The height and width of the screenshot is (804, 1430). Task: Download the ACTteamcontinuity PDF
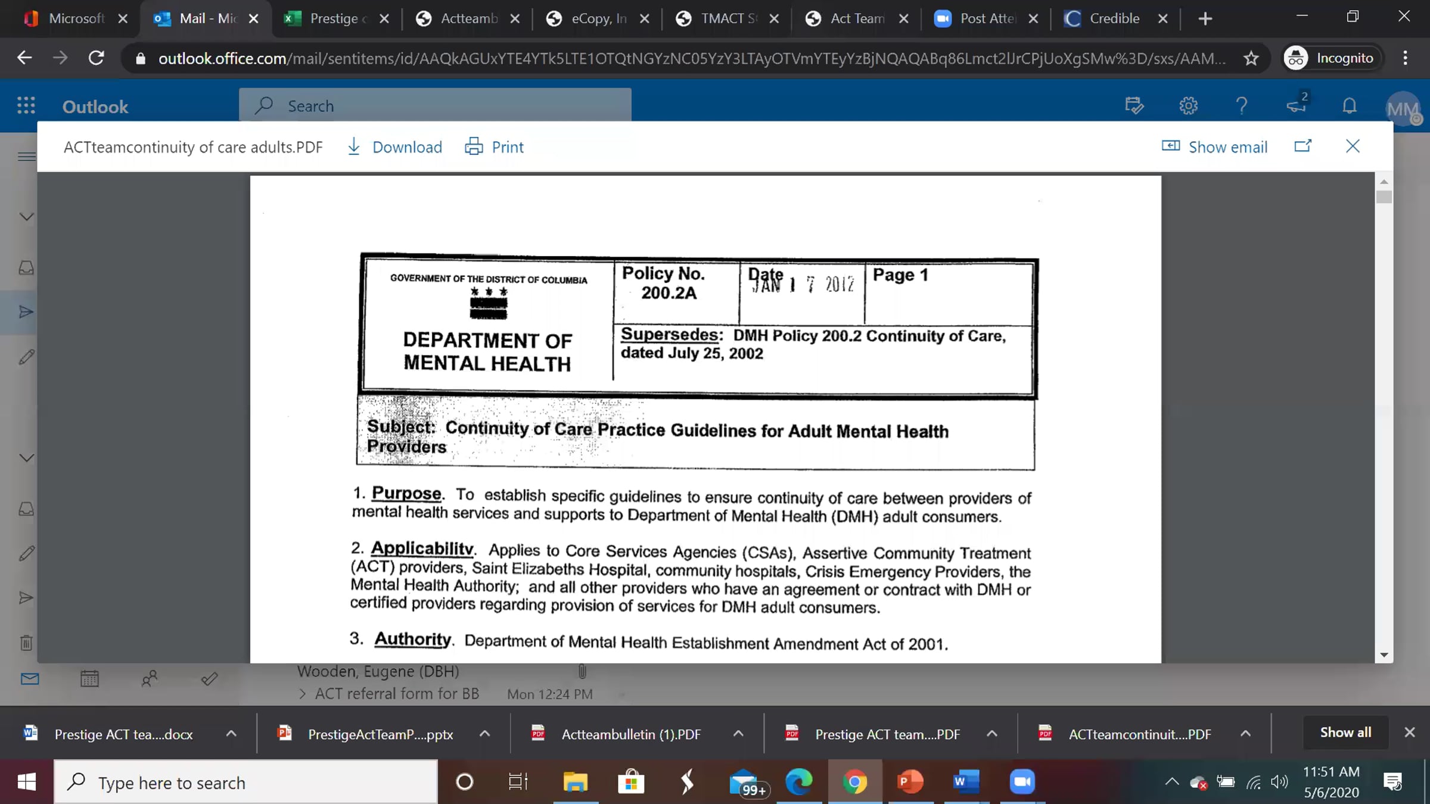coord(394,147)
